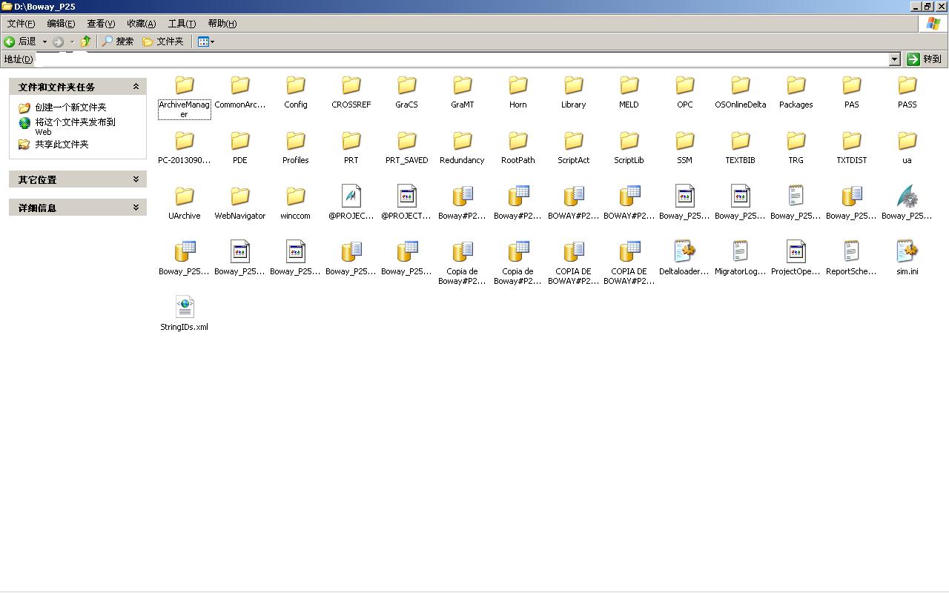Select the WebNavigator folder
This screenshot has width=949, height=593.
(240, 204)
